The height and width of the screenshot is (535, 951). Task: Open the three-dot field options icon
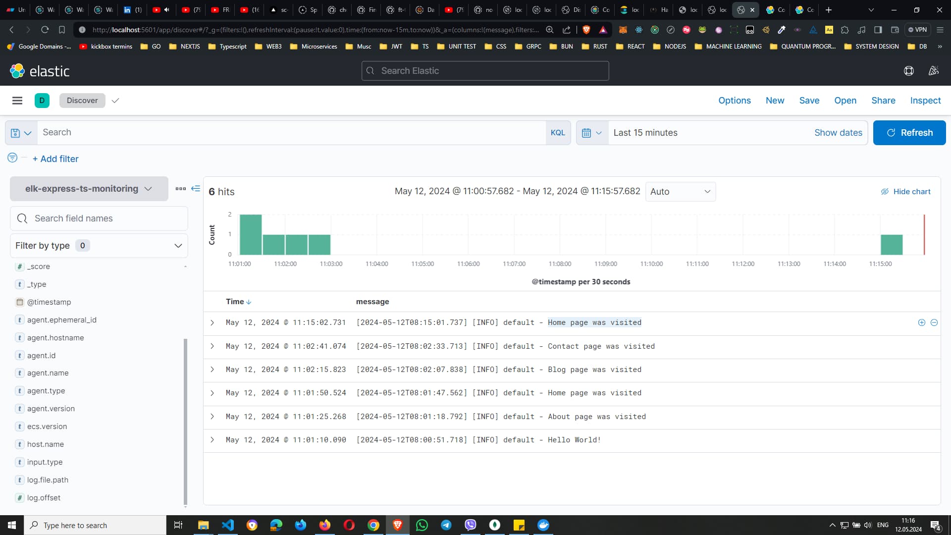[180, 189]
